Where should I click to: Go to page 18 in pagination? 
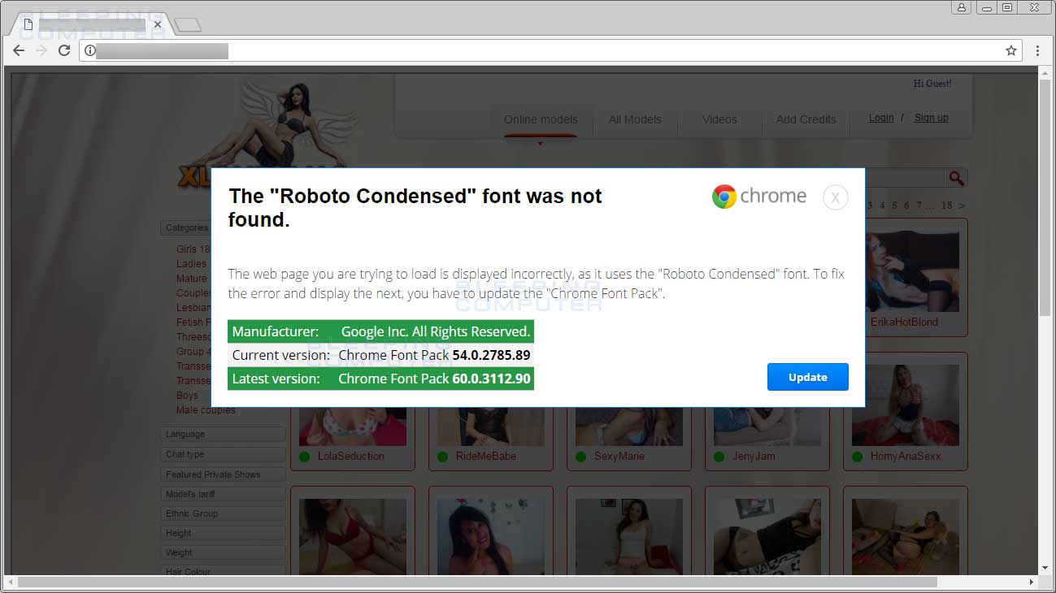(946, 206)
